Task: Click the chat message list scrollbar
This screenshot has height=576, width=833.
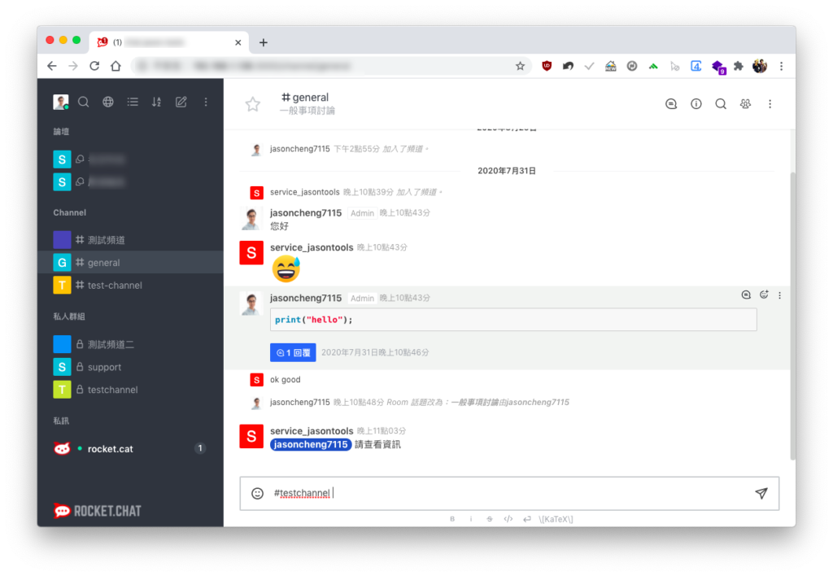Action: [x=792, y=316]
